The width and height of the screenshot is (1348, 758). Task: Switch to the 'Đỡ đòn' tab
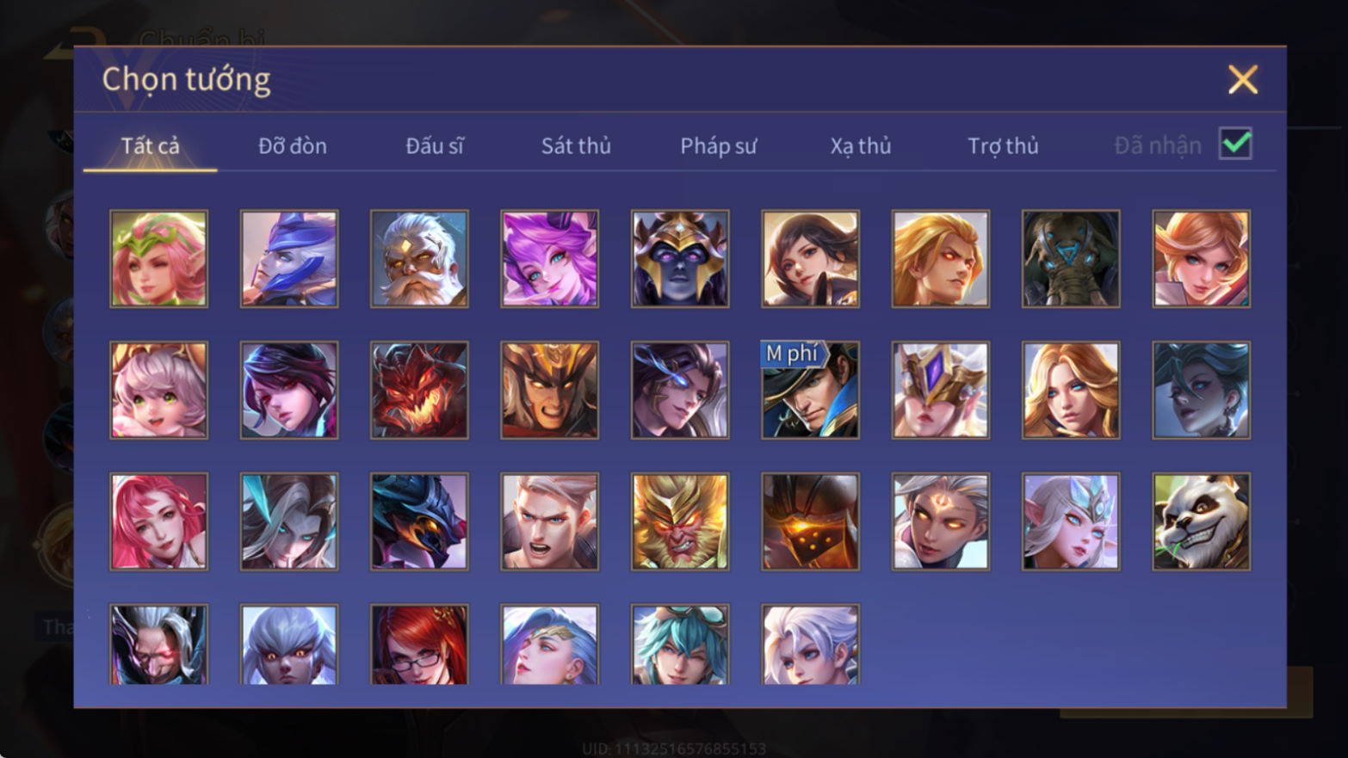tap(293, 146)
